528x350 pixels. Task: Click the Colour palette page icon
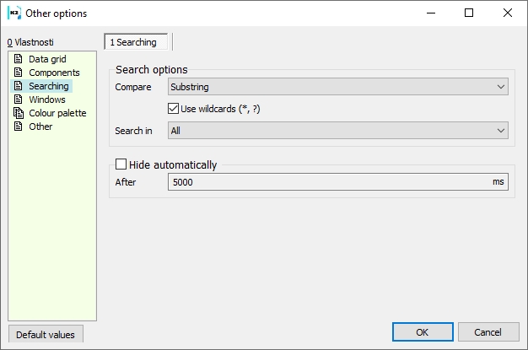19,113
